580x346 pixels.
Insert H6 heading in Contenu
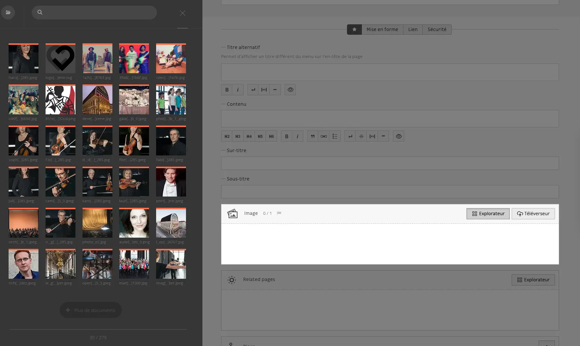(x=272, y=136)
